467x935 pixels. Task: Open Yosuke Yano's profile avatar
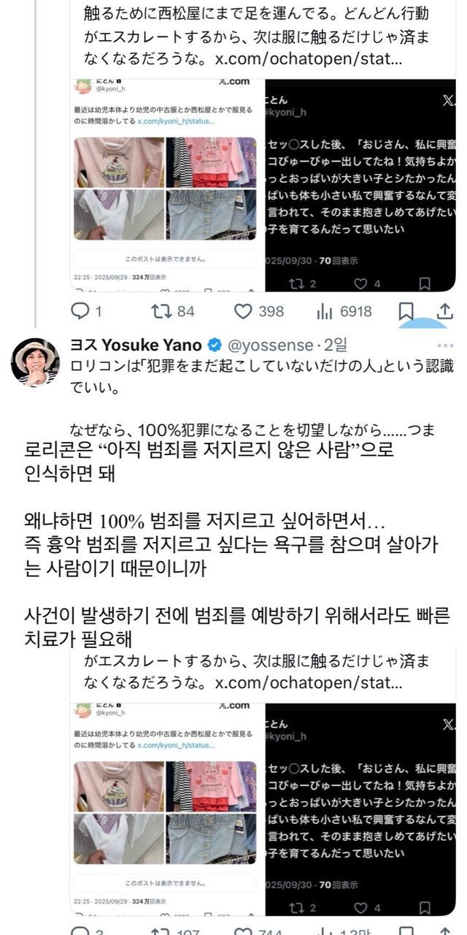click(x=35, y=362)
